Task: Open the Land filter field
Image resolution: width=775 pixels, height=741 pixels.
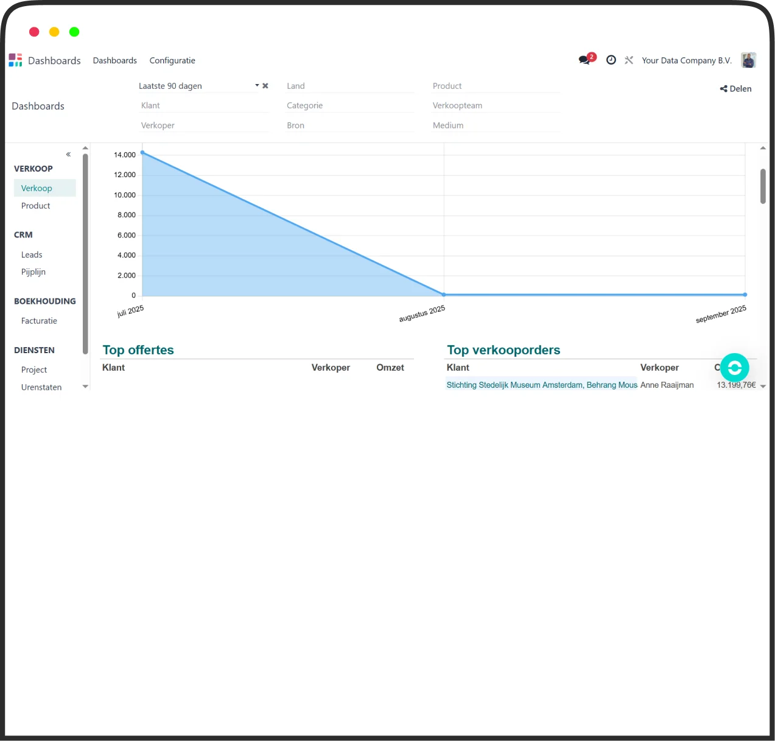Action: coord(349,86)
